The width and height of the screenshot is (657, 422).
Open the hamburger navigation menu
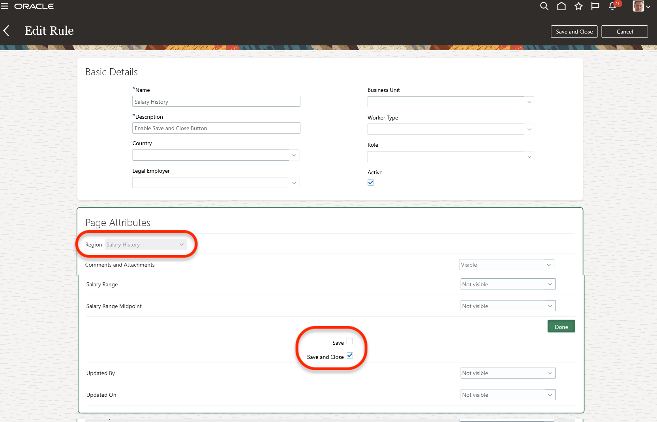click(5, 6)
